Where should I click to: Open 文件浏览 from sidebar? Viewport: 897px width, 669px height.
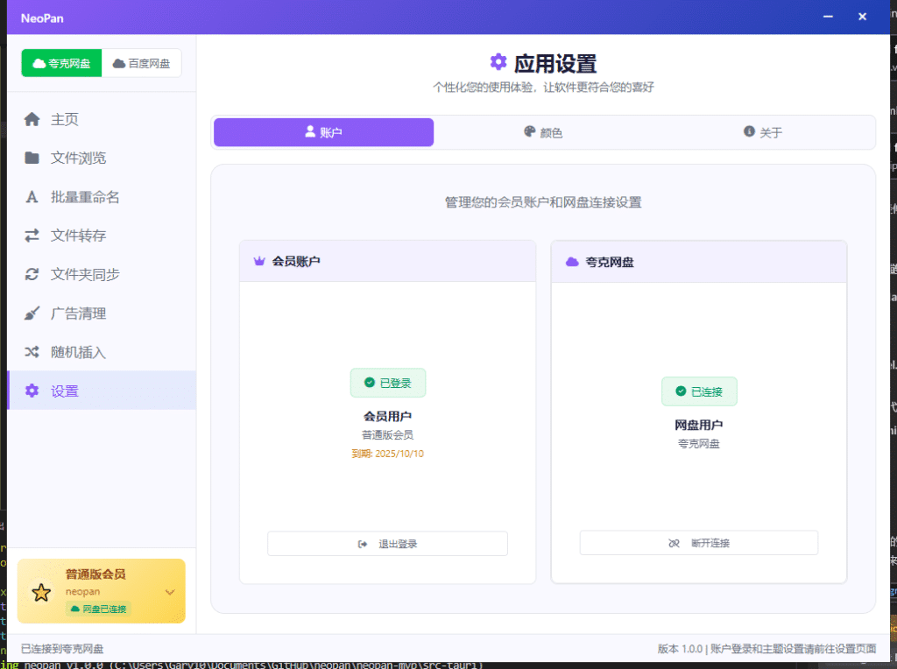click(102, 158)
